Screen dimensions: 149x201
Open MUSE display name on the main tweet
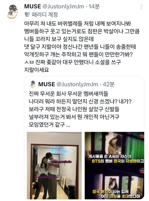pos(33,7)
